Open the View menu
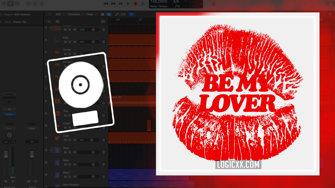The image size is (335, 188). coord(92,14)
